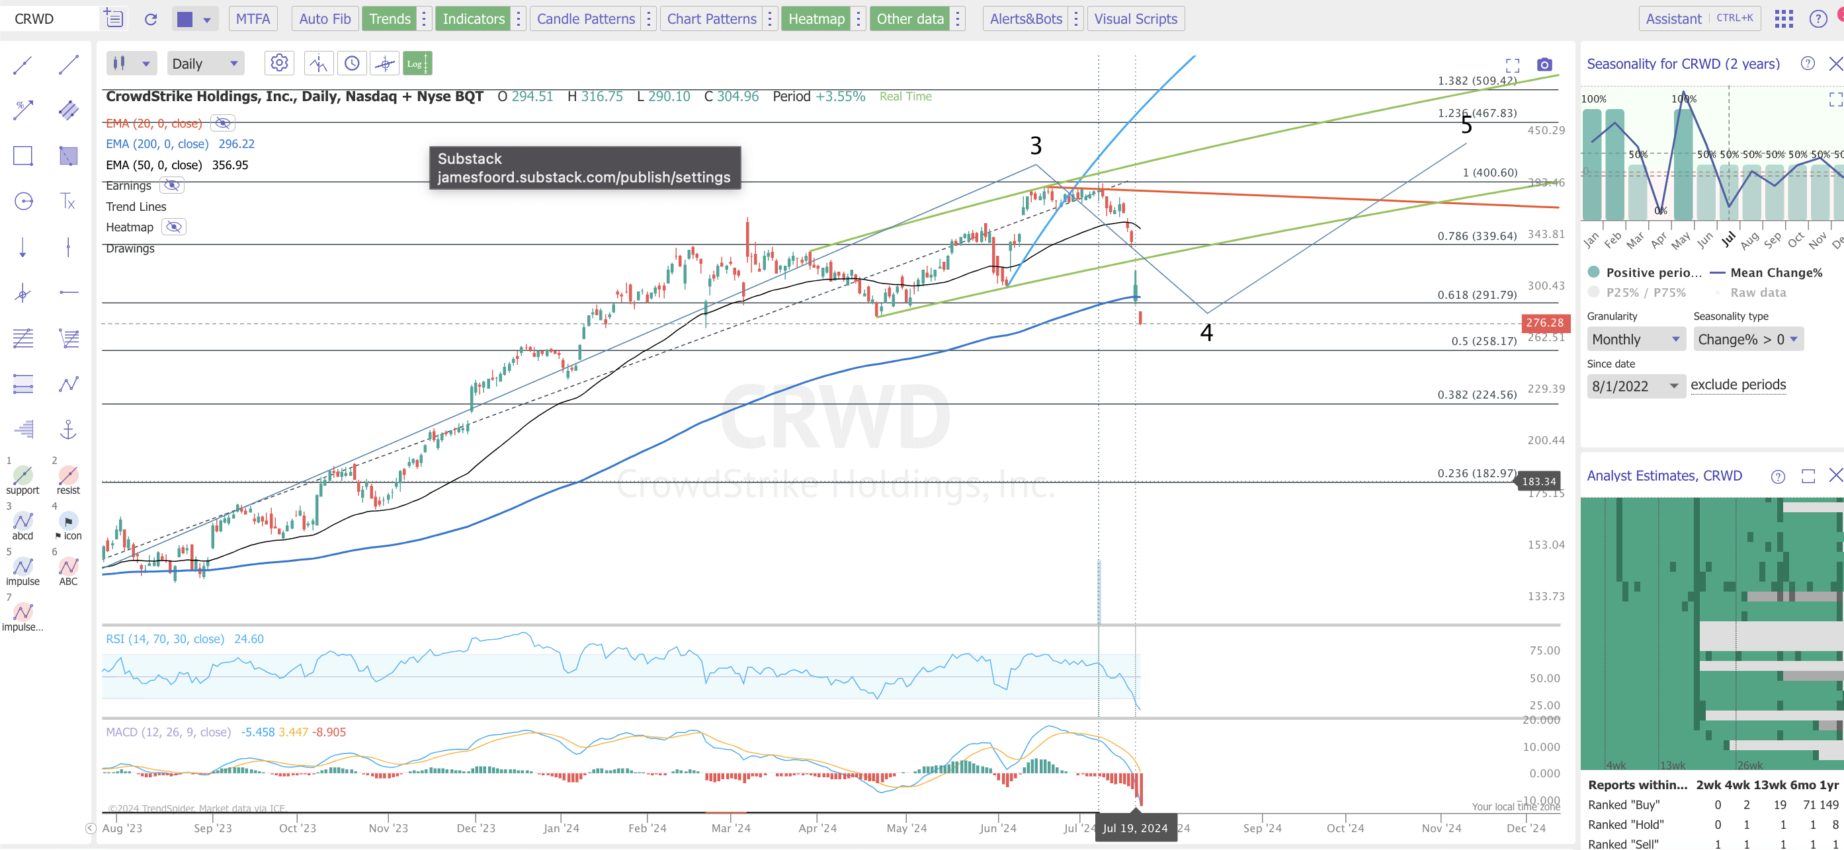Select the Rectangle drawing tool

[x=22, y=155]
